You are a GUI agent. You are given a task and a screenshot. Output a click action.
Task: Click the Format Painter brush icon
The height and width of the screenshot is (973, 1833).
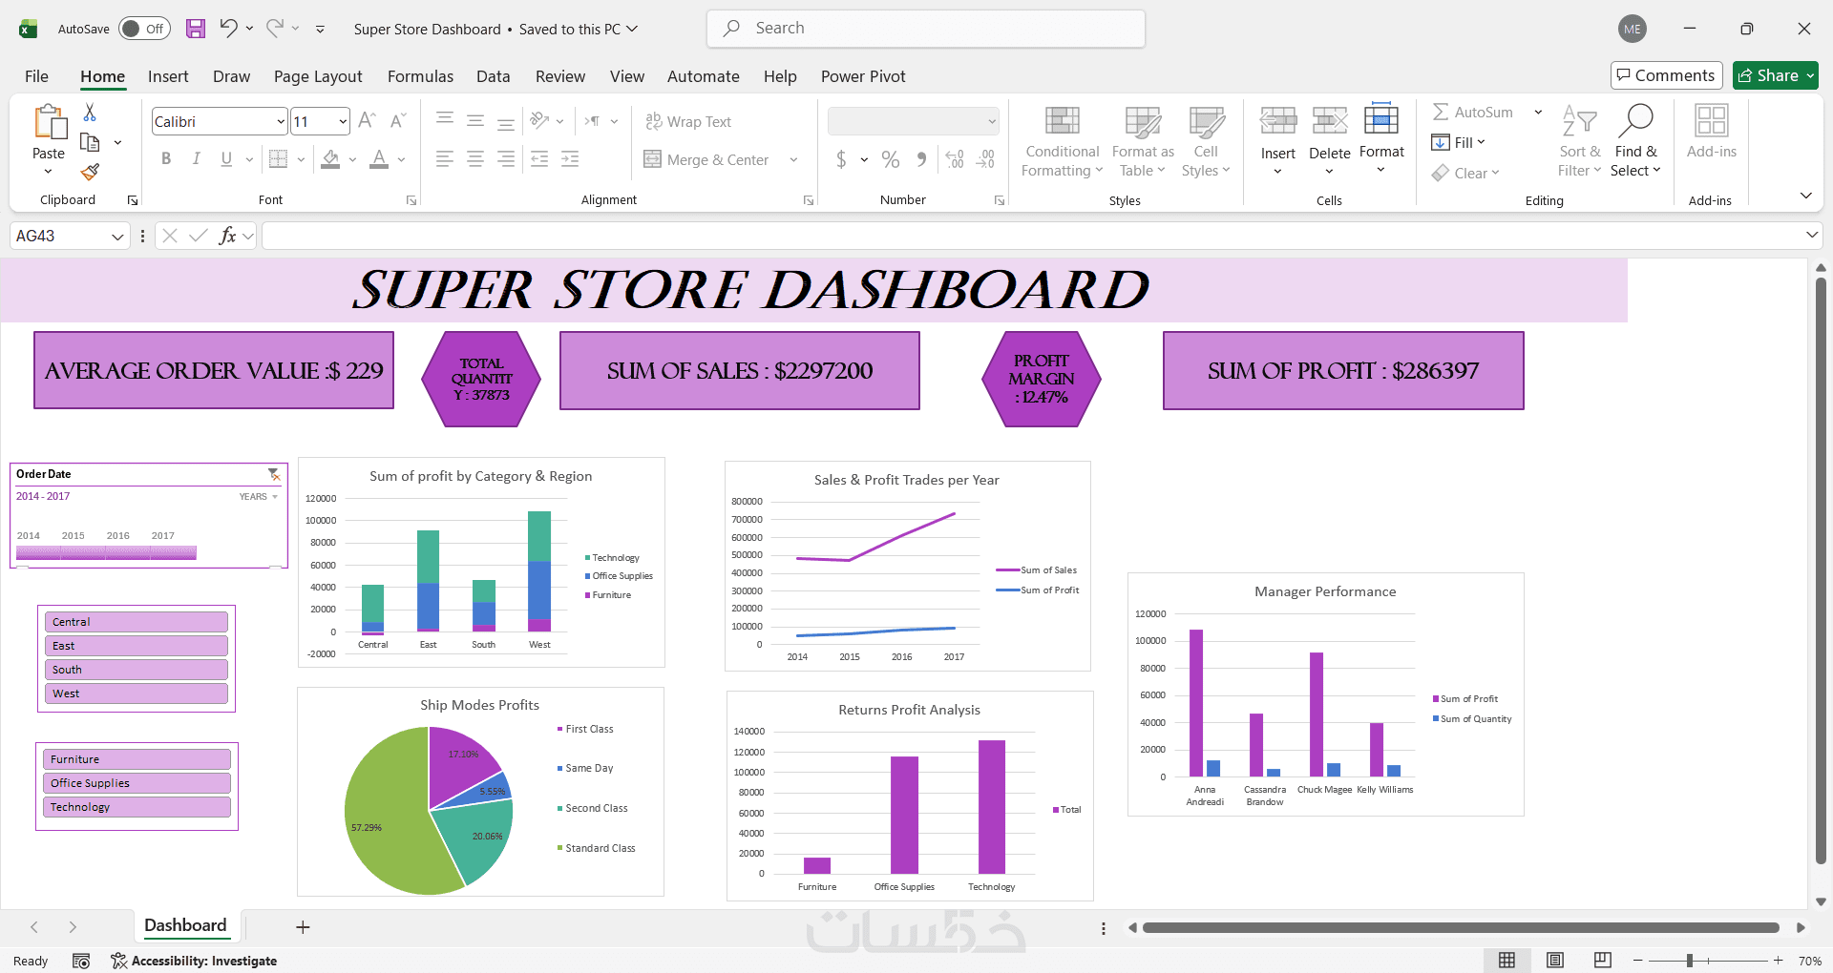[90, 172]
